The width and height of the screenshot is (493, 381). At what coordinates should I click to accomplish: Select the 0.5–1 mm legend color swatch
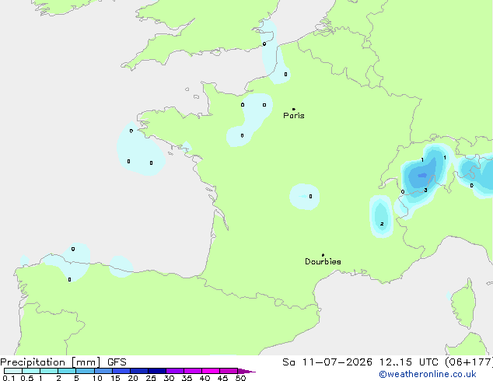pyautogui.click(x=31, y=371)
